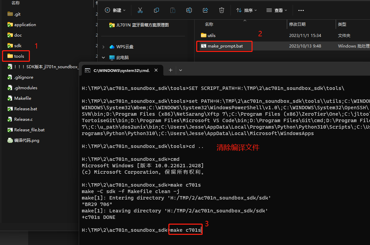Select the SDK版本_jl701n_soundbox file
Screen dimensions: 370x245
click(43, 67)
